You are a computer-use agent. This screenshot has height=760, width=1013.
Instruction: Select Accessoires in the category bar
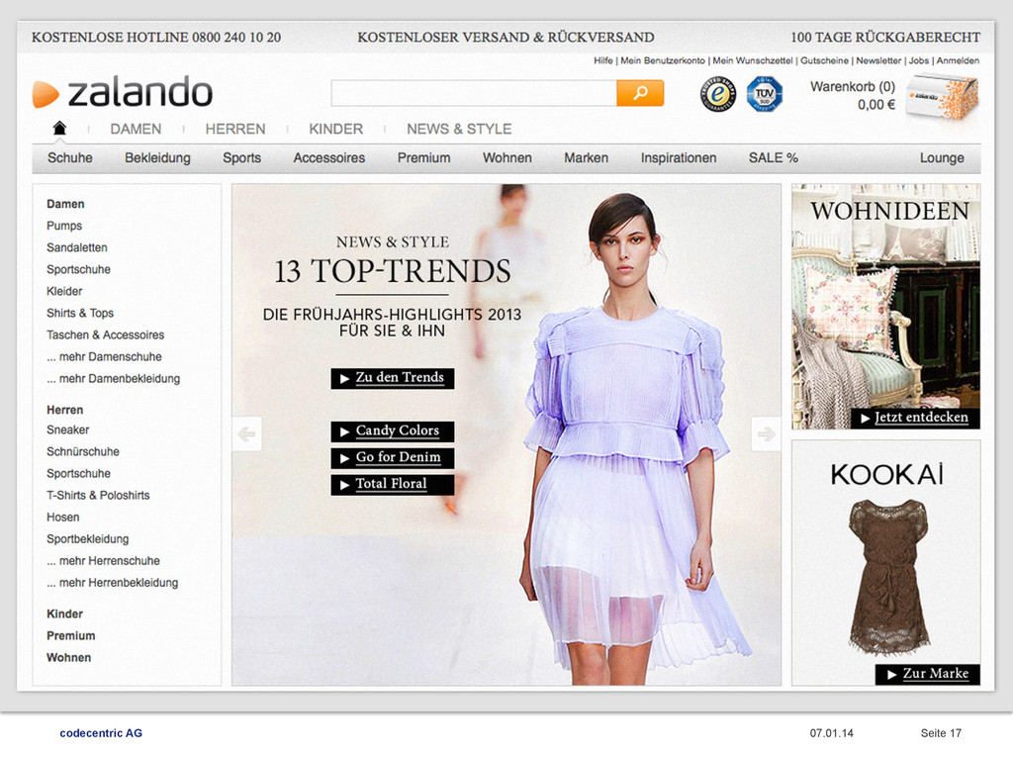(x=328, y=157)
